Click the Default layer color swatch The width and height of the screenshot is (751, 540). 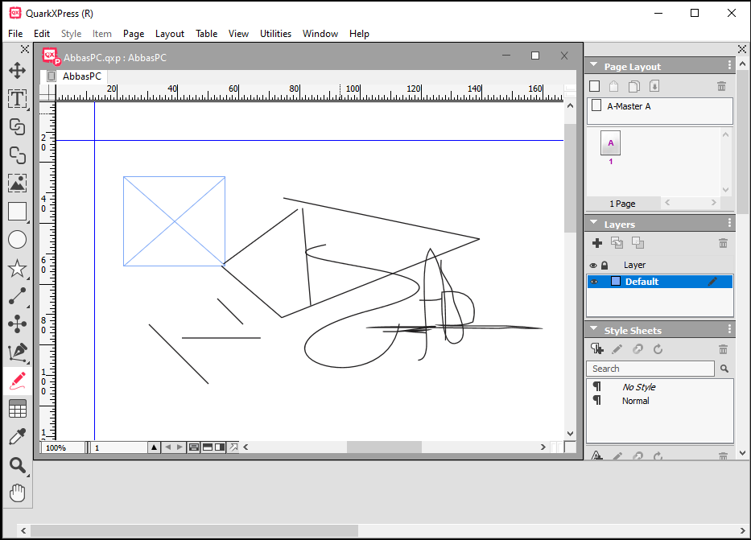point(616,282)
